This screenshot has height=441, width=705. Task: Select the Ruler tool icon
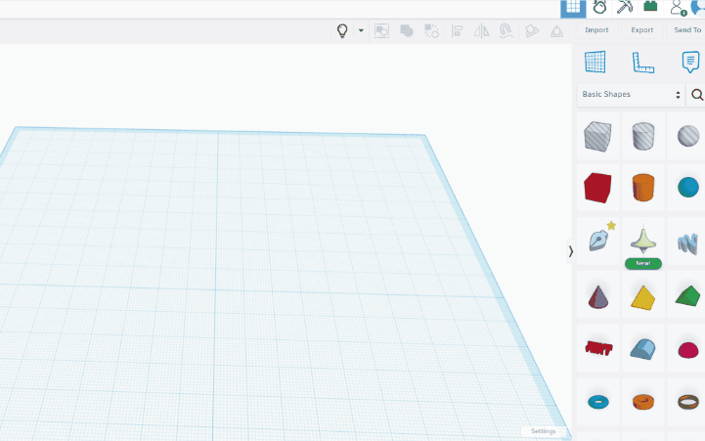click(643, 63)
